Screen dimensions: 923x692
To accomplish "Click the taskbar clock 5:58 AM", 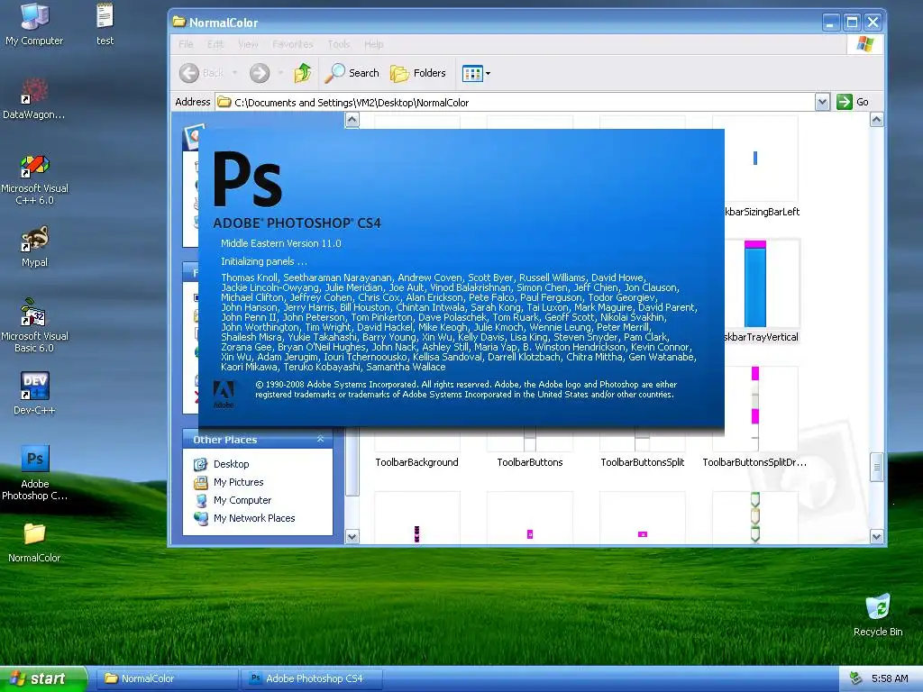I will coord(890,678).
